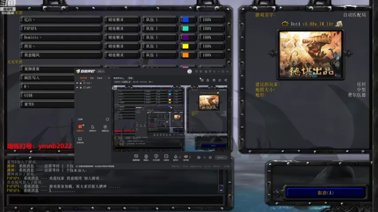Open team dropdown for player Dominic
This screenshot has height=212, width=378.
[160, 38]
